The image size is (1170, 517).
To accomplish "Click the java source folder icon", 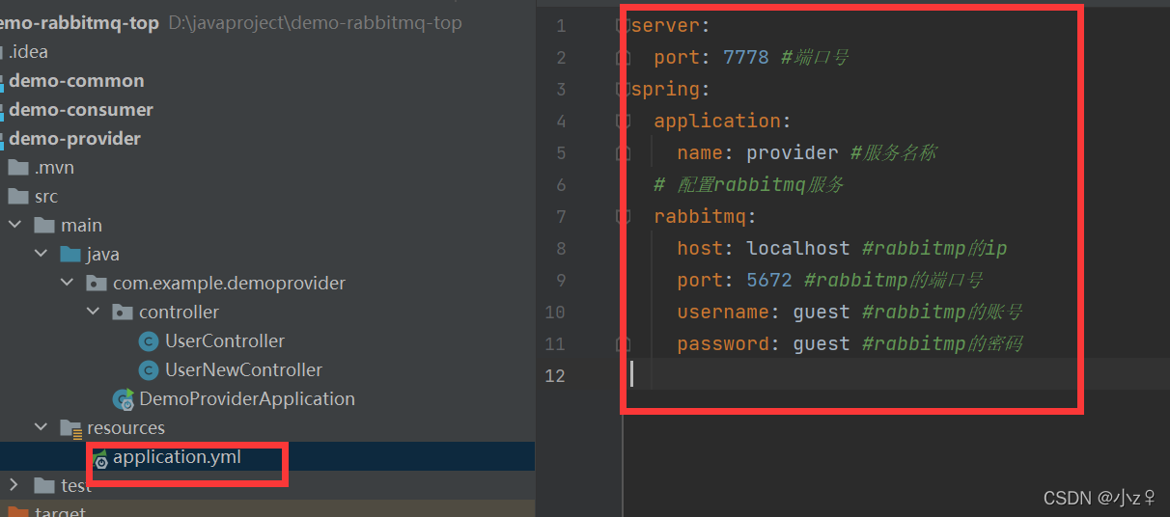I will click(70, 255).
